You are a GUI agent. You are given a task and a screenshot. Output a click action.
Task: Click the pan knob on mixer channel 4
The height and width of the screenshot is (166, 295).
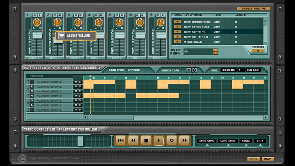click(99, 23)
